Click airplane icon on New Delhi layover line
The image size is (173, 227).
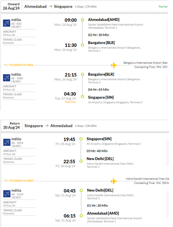tap(114, 181)
